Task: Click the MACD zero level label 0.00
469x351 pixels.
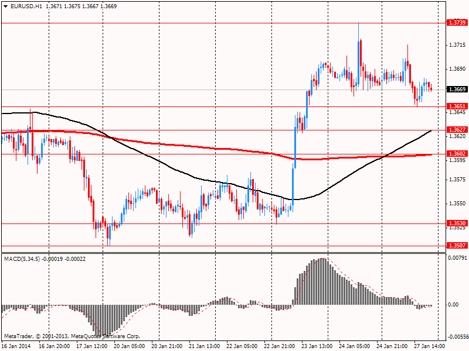Action: 453,304
